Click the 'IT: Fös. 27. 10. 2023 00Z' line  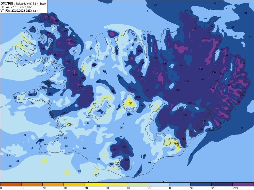click(16, 7)
